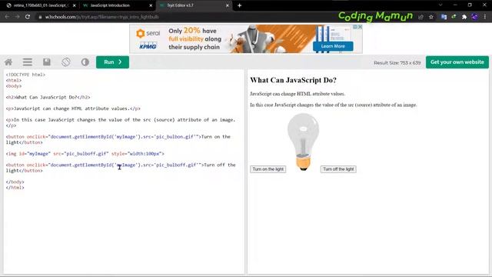Close the first retina JavaScript tab
Image resolution: width=492 pixels, height=277 pixels.
pyautogui.click(x=75, y=5)
